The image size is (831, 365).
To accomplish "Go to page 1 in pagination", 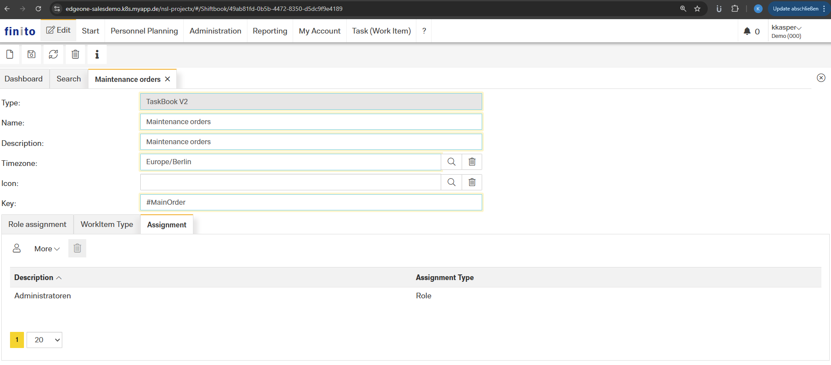I will pyautogui.click(x=17, y=340).
